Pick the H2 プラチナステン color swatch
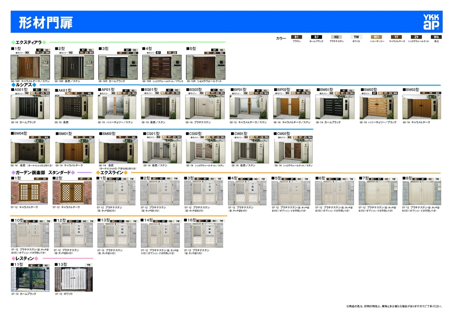The height and width of the screenshot is (320, 453). tap(336, 37)
